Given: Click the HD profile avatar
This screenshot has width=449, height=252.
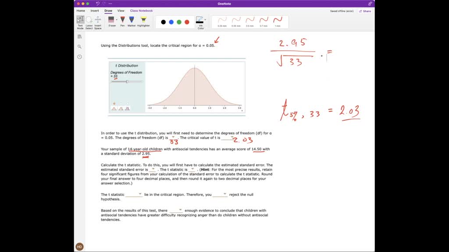Looking at the screenshot, I should click(79, 246).
